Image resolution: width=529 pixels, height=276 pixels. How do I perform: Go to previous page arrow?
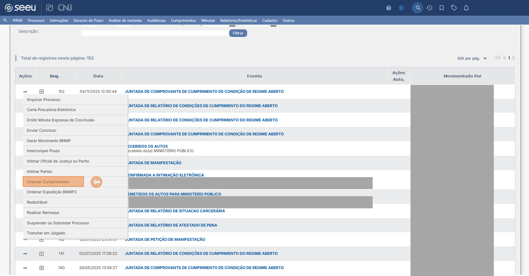coord(504,58)
